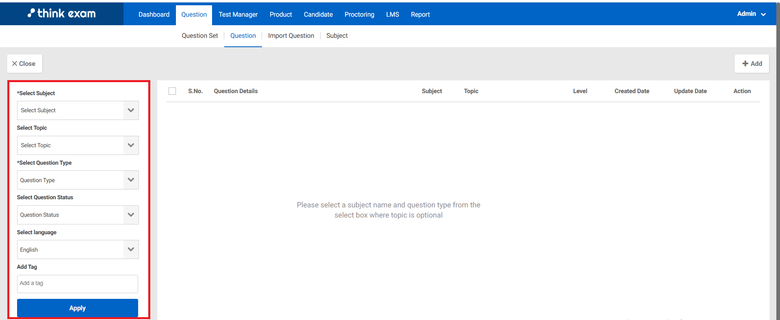Switch to the Import Question tab

coord(291,36)
